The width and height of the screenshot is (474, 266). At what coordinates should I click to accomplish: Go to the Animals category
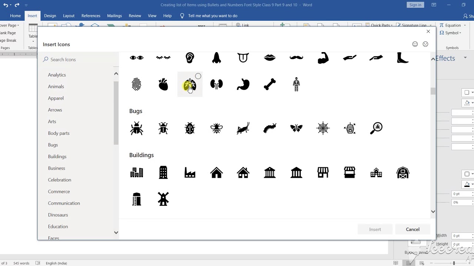pos(56,86)
